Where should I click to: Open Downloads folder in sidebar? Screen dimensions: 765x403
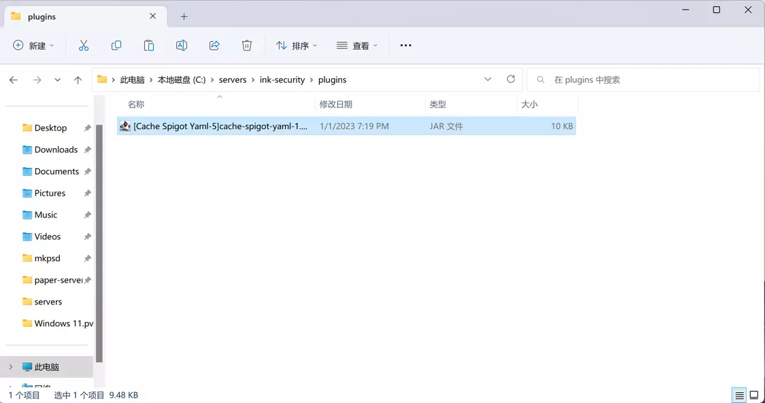(56, 150)
